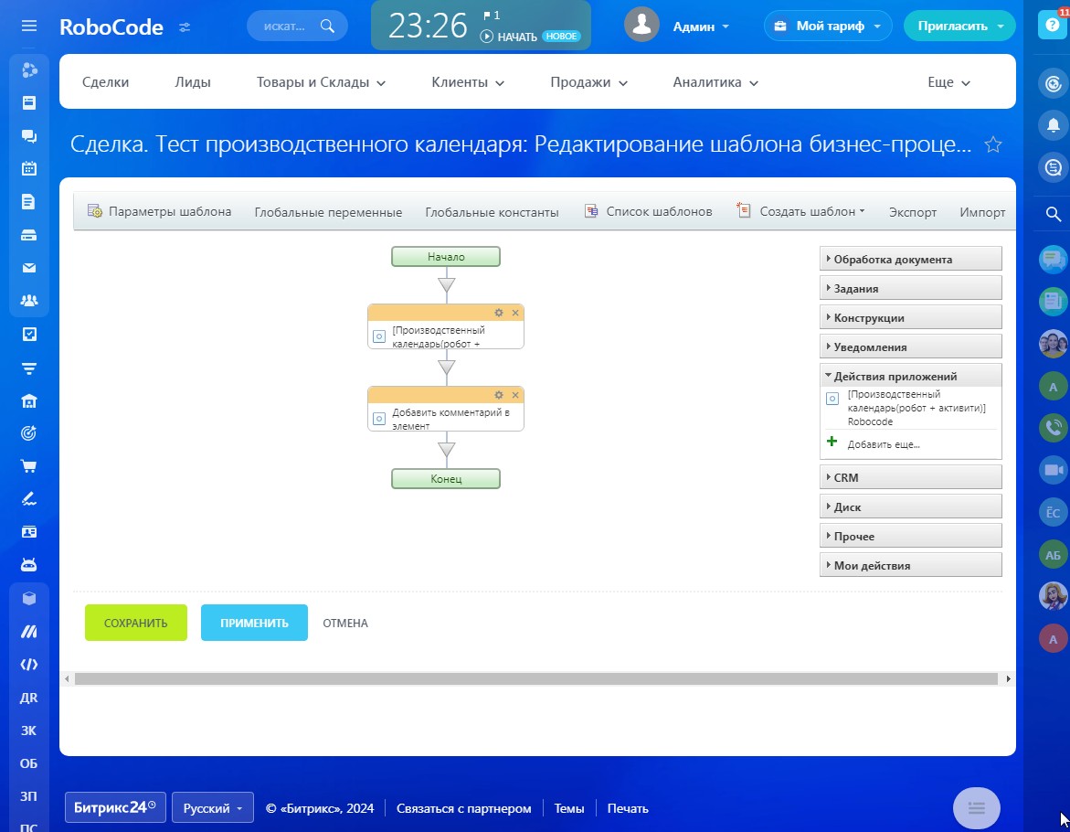Open the hamburger main menu
The image size is (1070, 832).
point(28,26)
